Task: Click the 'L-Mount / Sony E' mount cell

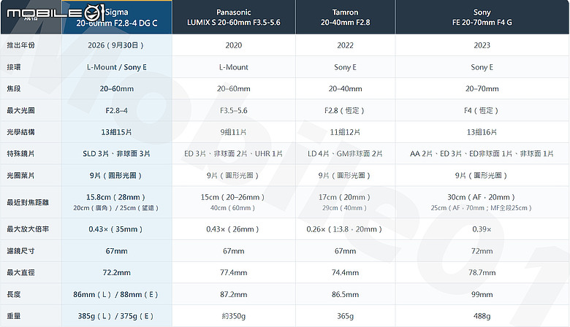Action: pyautogui.click(x=117, y=67)
